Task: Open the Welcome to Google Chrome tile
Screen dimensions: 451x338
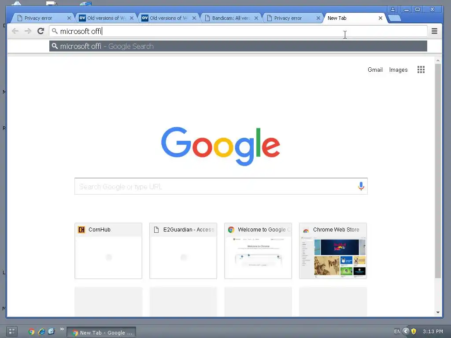Action: [258, 250]
